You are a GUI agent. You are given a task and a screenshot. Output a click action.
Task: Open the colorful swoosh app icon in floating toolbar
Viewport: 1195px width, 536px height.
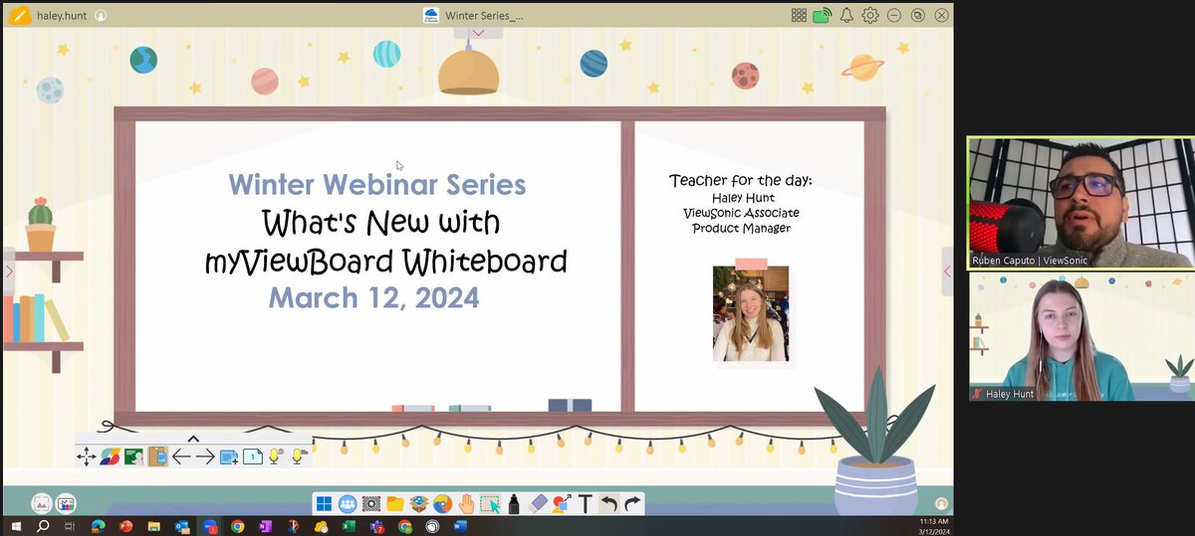pos(111,456)
